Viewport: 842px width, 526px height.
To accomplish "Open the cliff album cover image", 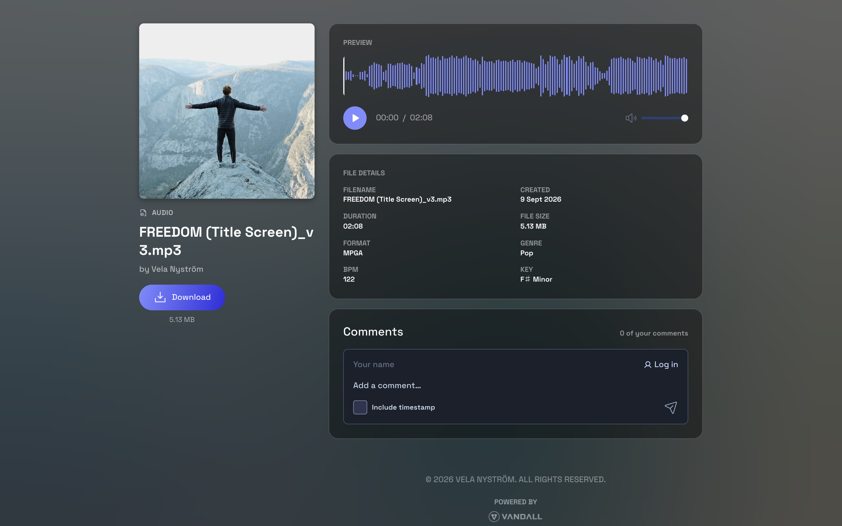I will [x=227, y=111].
